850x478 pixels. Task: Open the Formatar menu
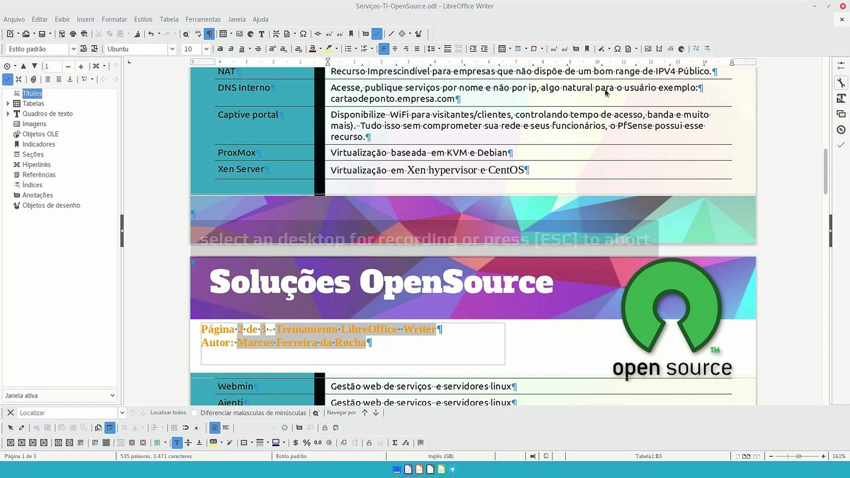[x=114, y=19]
